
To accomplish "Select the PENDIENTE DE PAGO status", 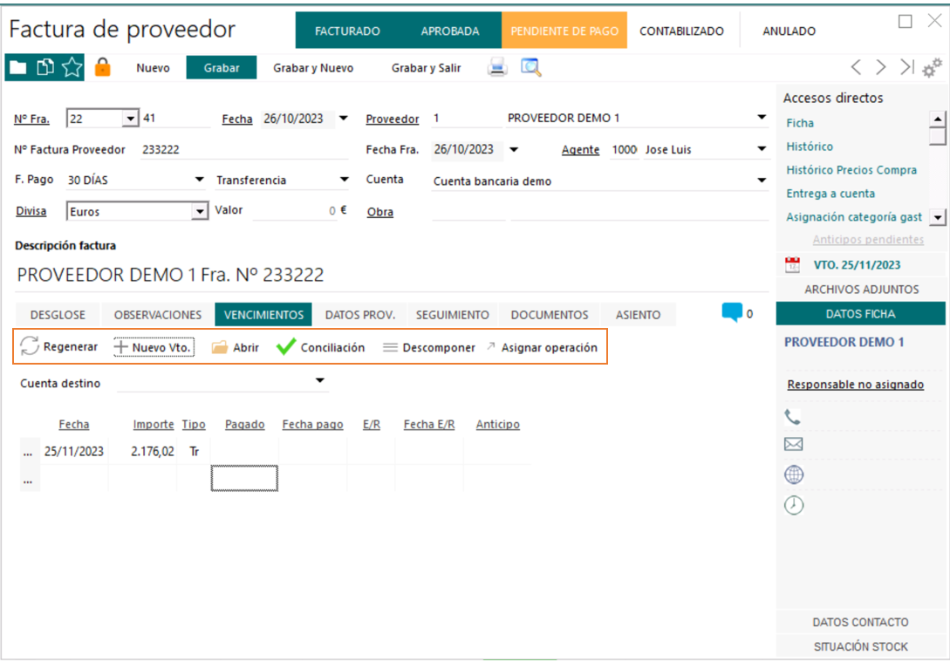I will click(564, 31).
